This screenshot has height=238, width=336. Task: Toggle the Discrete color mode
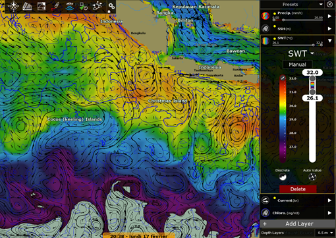tap(283, 177)
